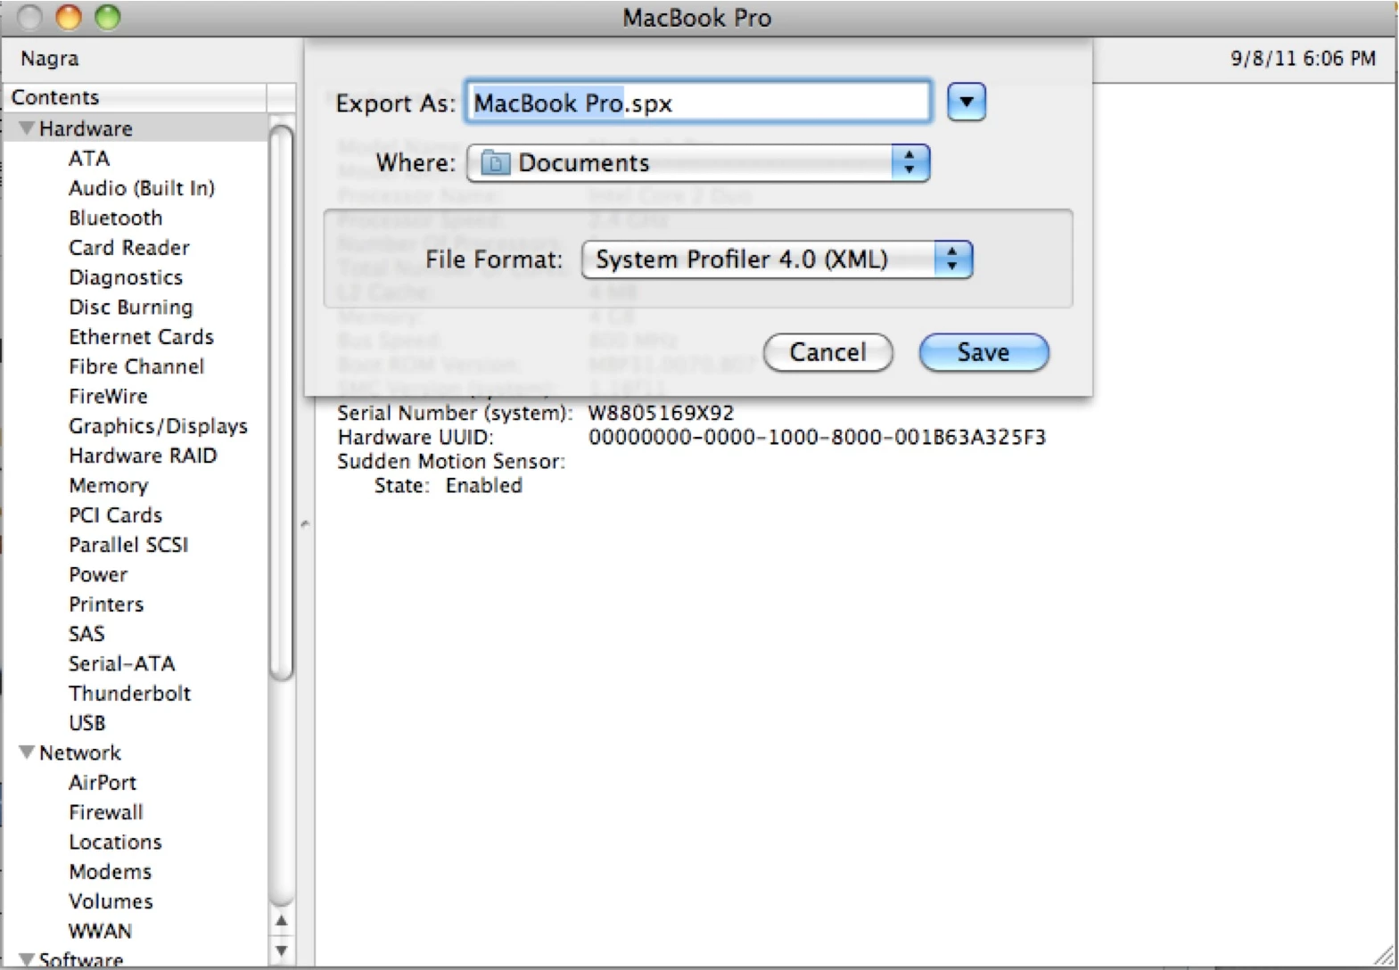Click sidebar scrollbar down arrow

281,949
